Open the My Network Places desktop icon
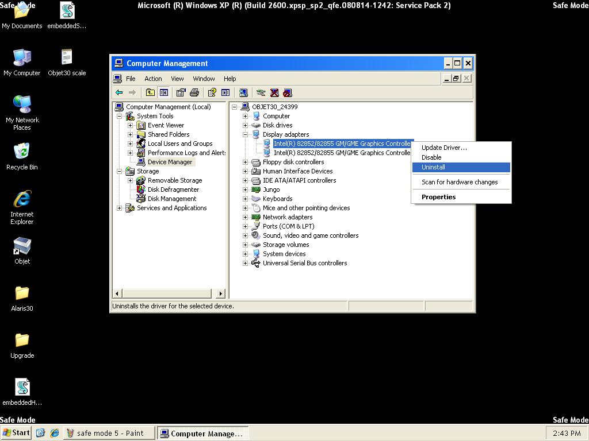Image resolution: width=589 pixels, height=441 pixels. 22,113
